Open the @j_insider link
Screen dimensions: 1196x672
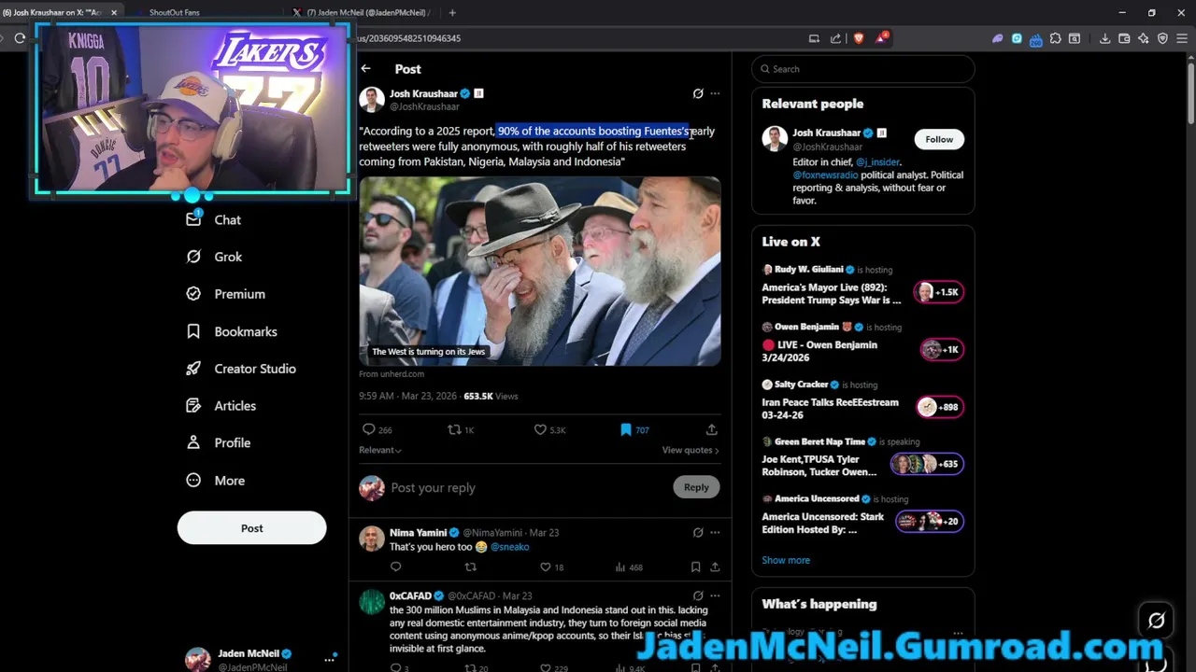pyautogui.click(x=877, y=162)
